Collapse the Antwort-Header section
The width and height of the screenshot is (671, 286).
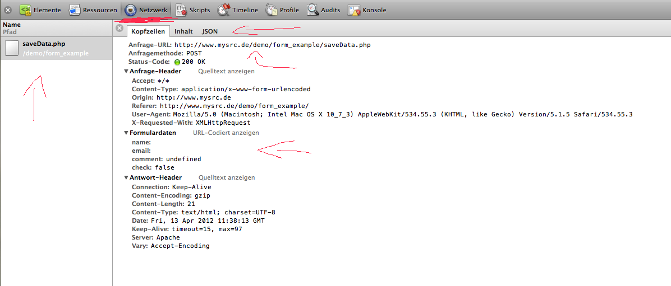[126, 178]
